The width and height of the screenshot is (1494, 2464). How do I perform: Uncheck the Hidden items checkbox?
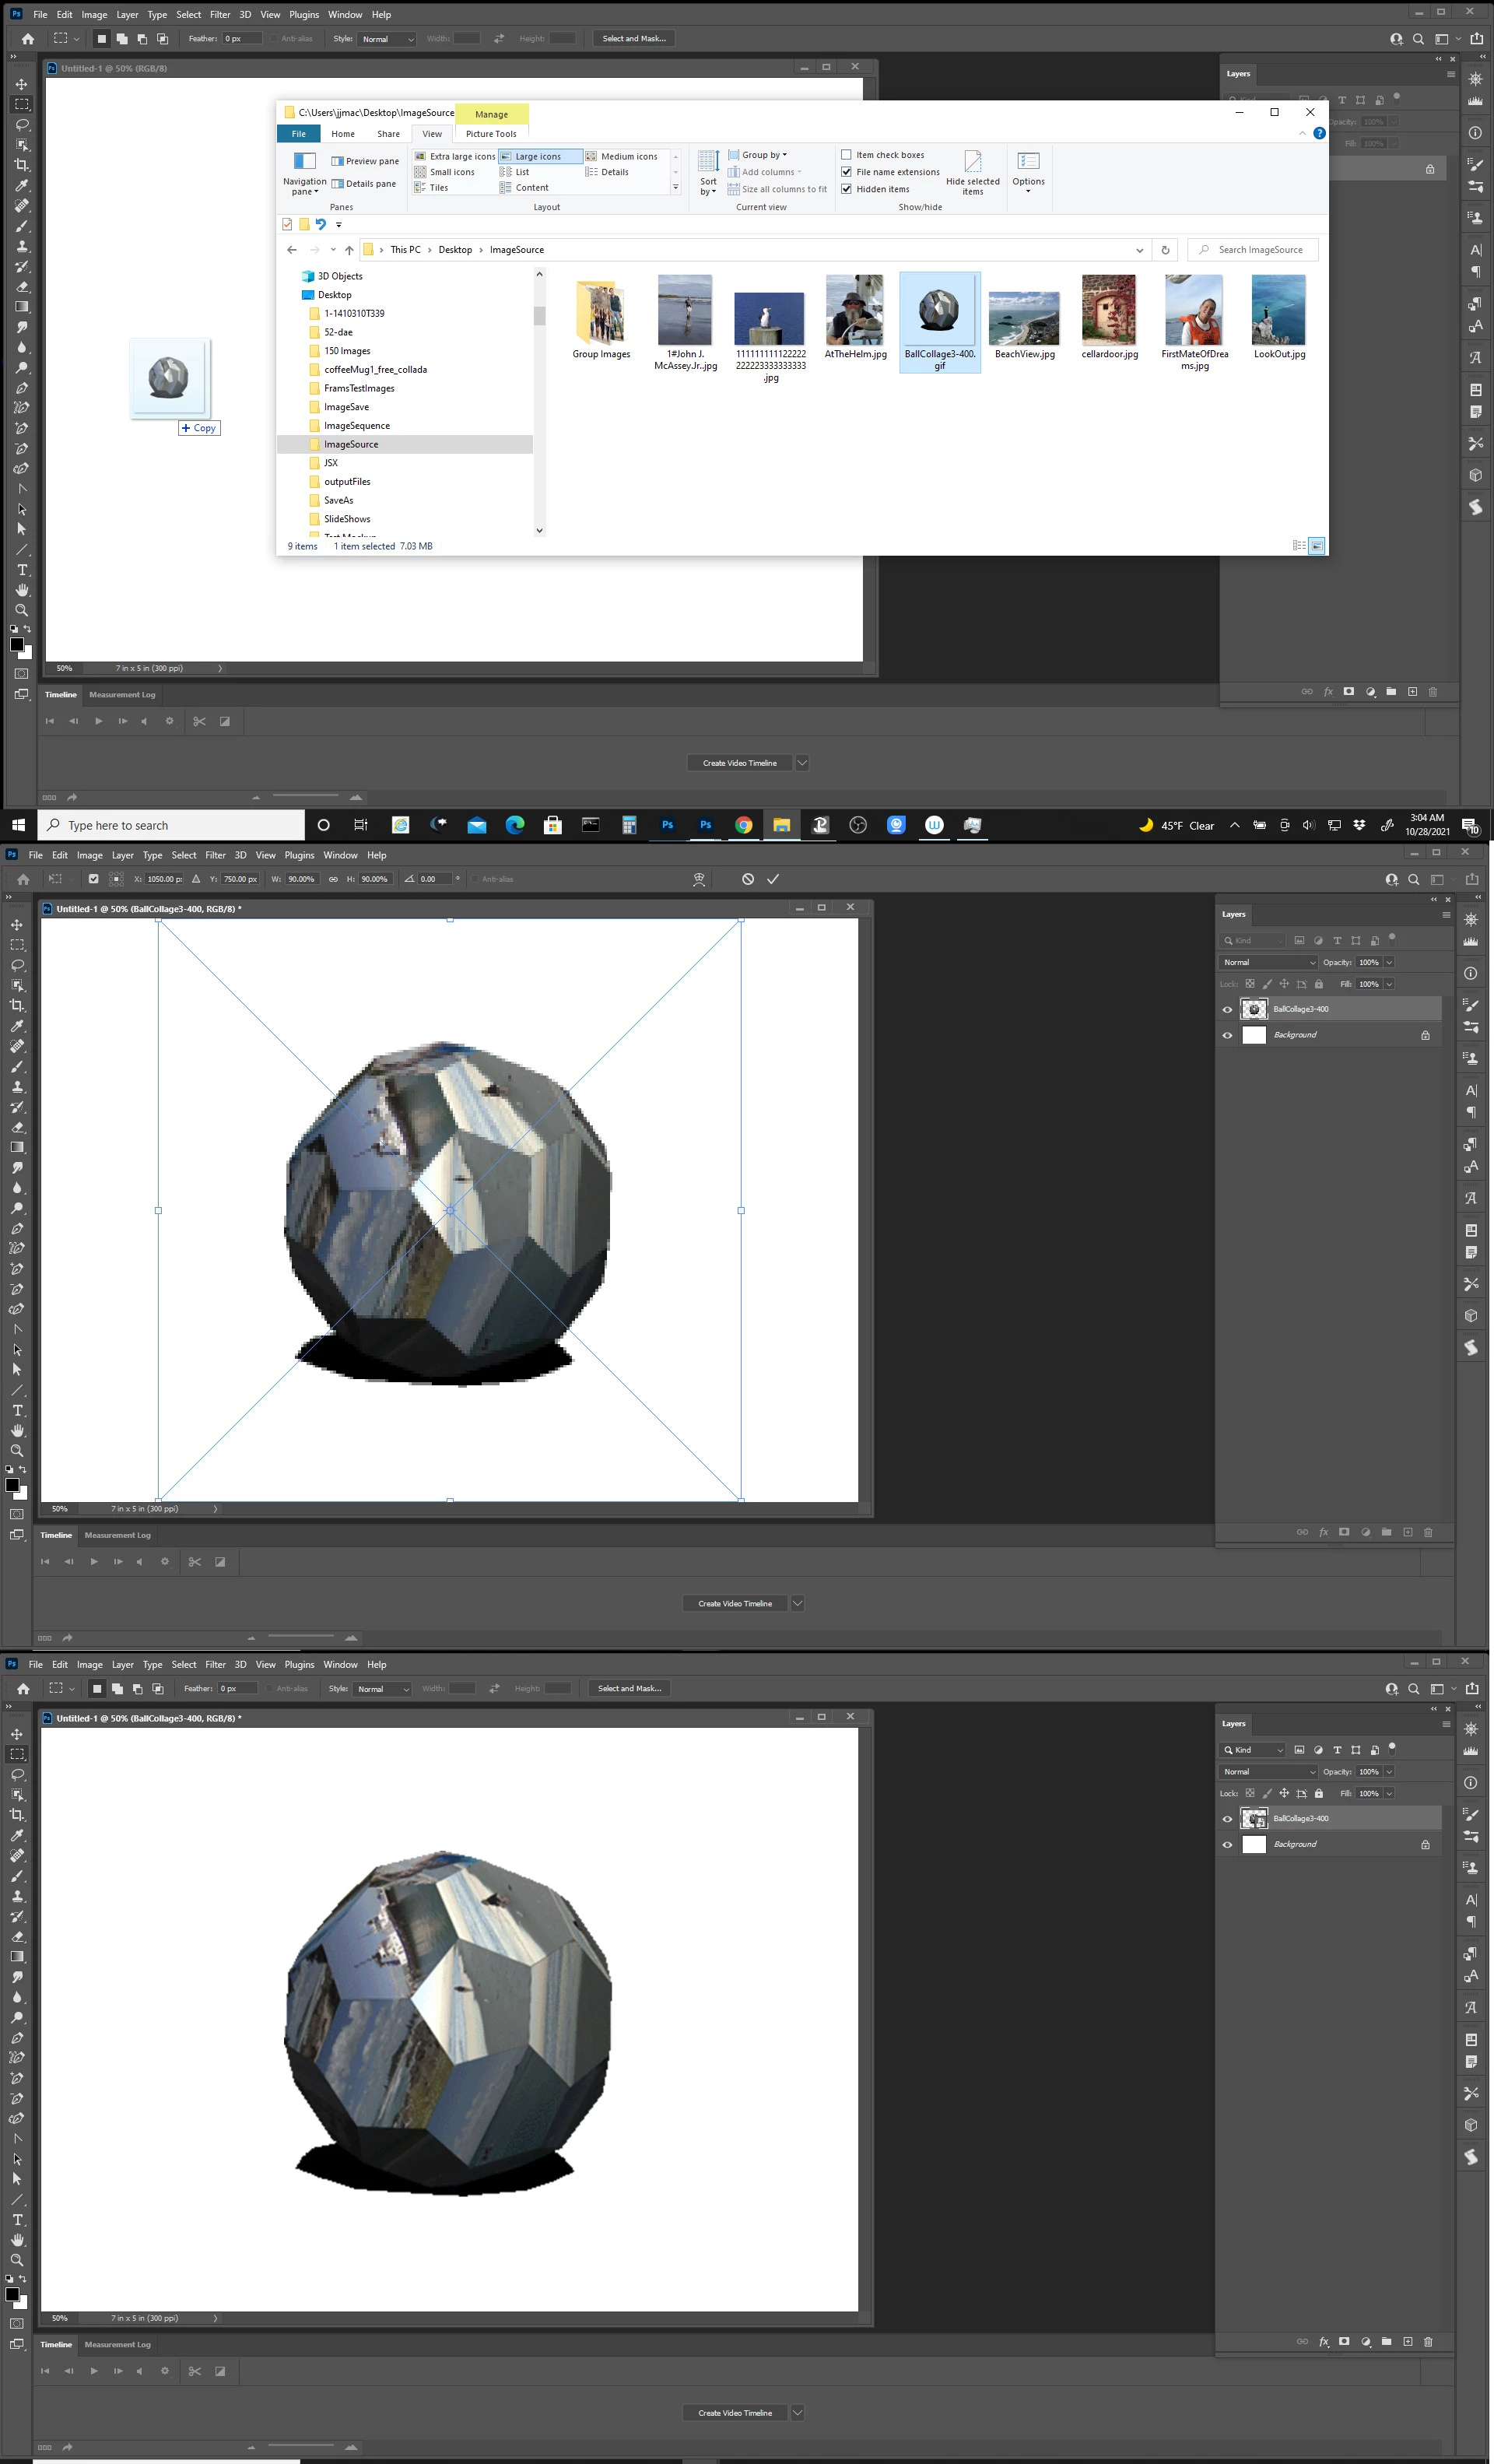(x=846, y=189)
